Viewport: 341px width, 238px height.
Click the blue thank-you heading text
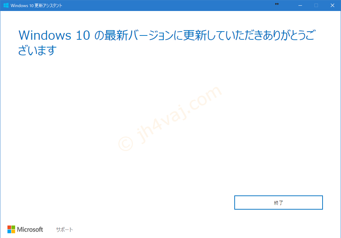point(167,43)
